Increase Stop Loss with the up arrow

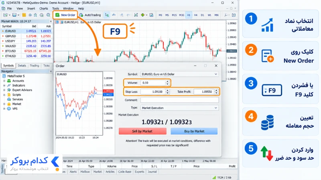tap(167, 90)
